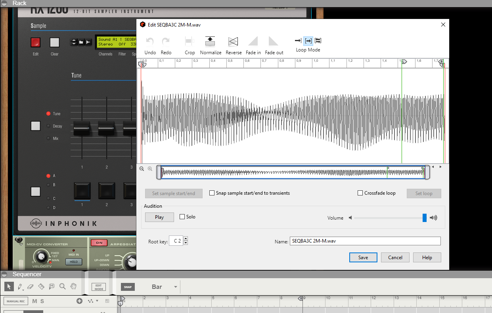This screenshot has height=313, width=492.
Task: Click the speaker mute icon beside Volume
Action: point(350,218)
